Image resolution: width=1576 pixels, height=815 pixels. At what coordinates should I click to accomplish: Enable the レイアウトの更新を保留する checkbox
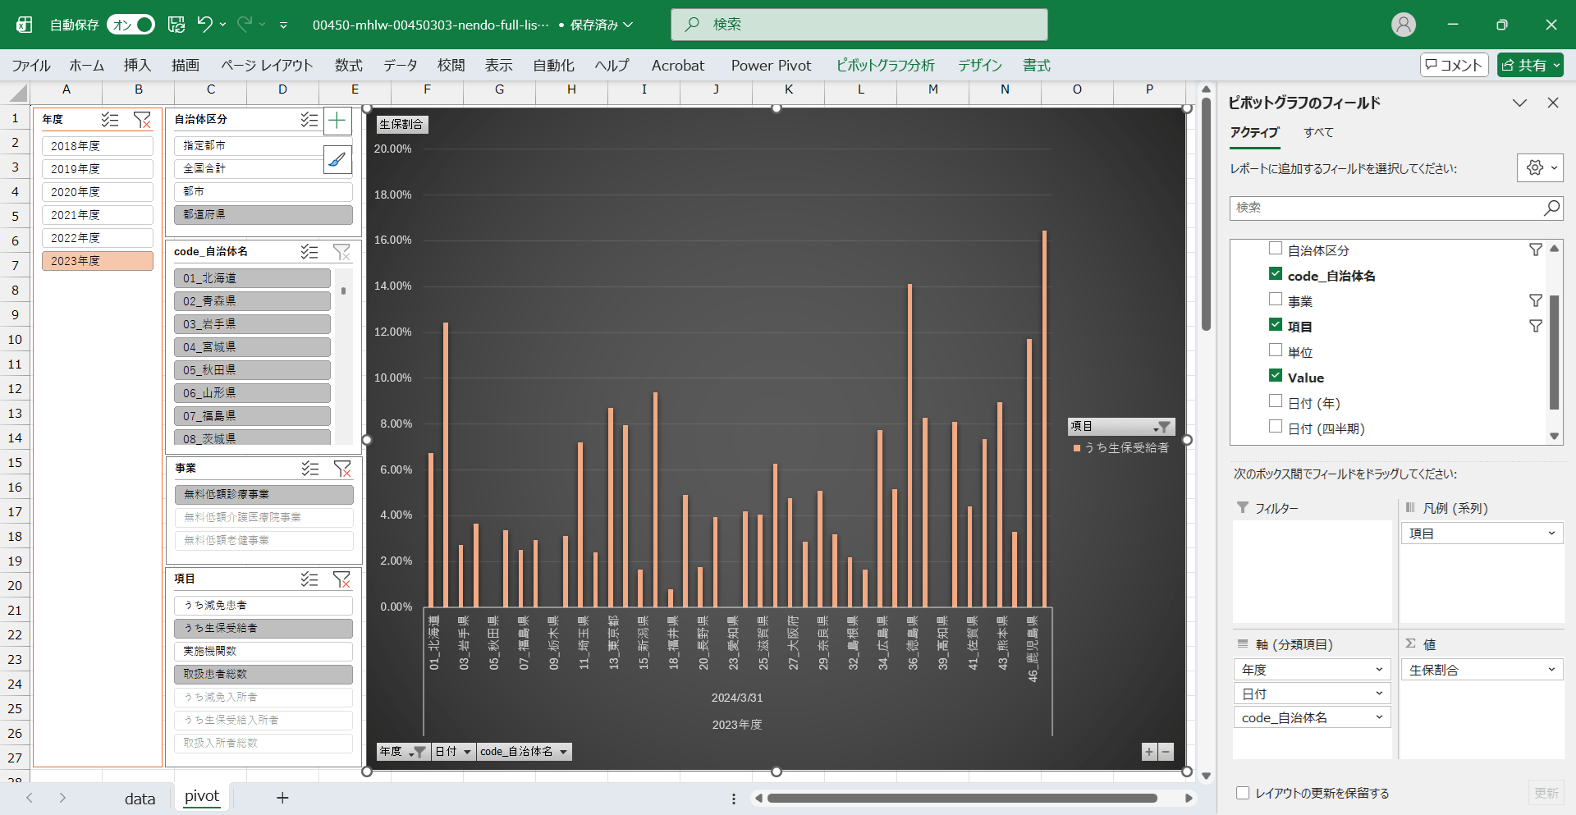(1243, 793)
